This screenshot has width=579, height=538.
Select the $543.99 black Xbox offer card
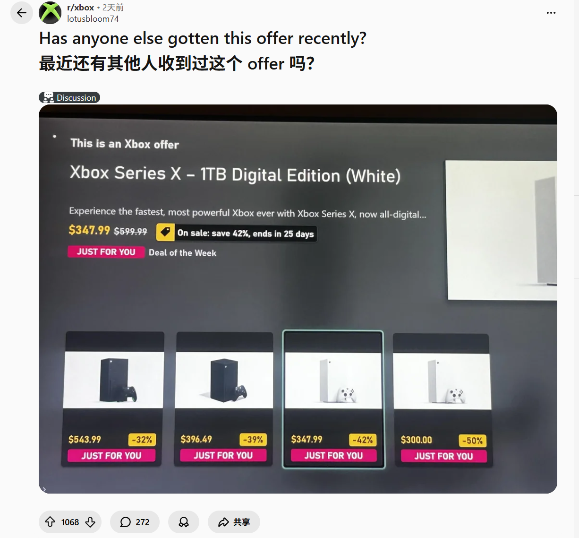pos(113,399)
